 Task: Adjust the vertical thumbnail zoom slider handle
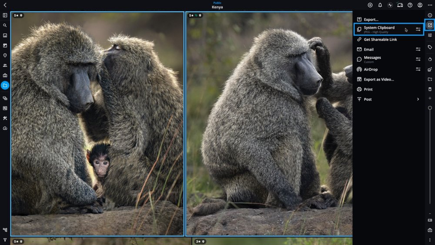pos(430,108)
